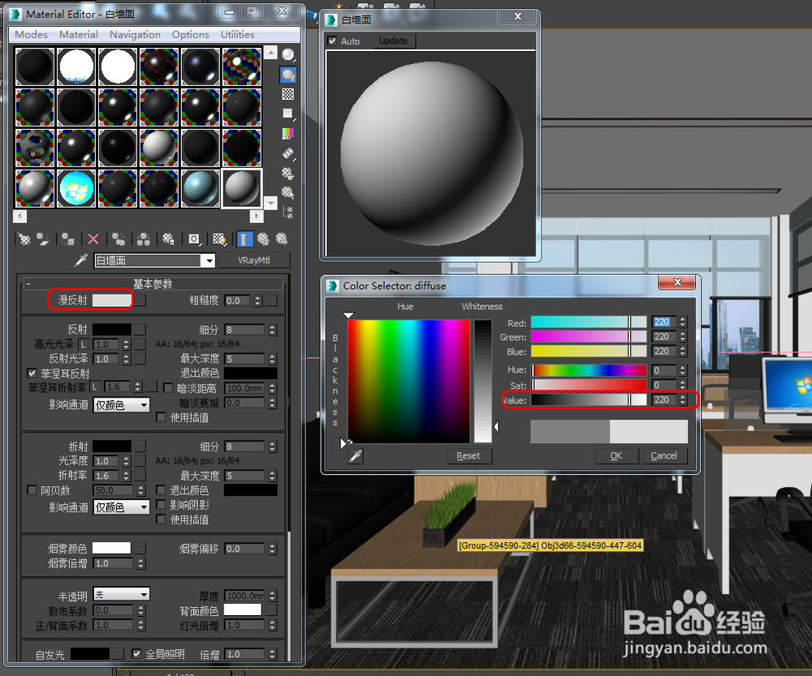Enable 使用插值 checkbox under reflection
Image resolution: width=812 pixels, height=676 pixels.
[x=161, y=416]
